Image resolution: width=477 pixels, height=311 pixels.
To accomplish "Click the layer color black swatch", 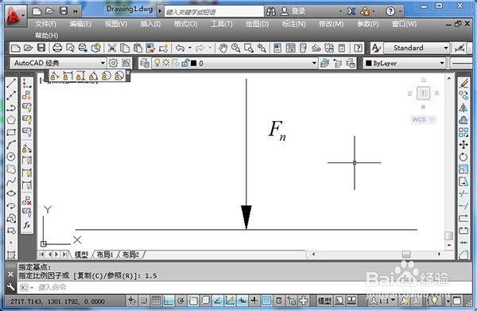I will click(194, 63).
